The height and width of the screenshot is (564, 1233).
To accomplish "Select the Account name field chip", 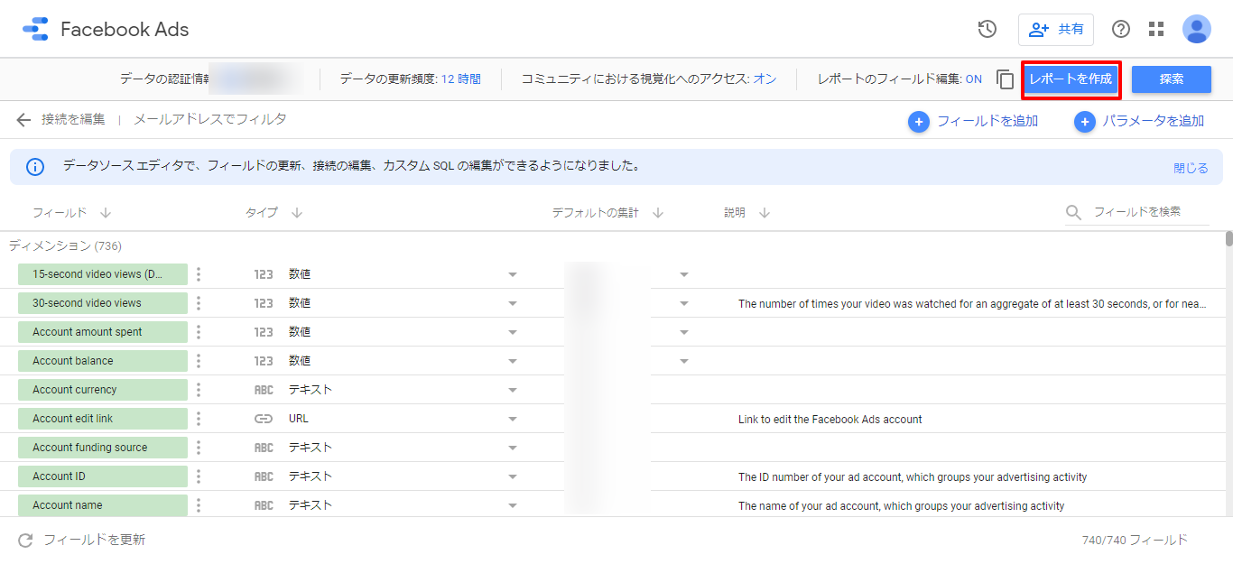I will pyautogui.click(x=103, y=505).
